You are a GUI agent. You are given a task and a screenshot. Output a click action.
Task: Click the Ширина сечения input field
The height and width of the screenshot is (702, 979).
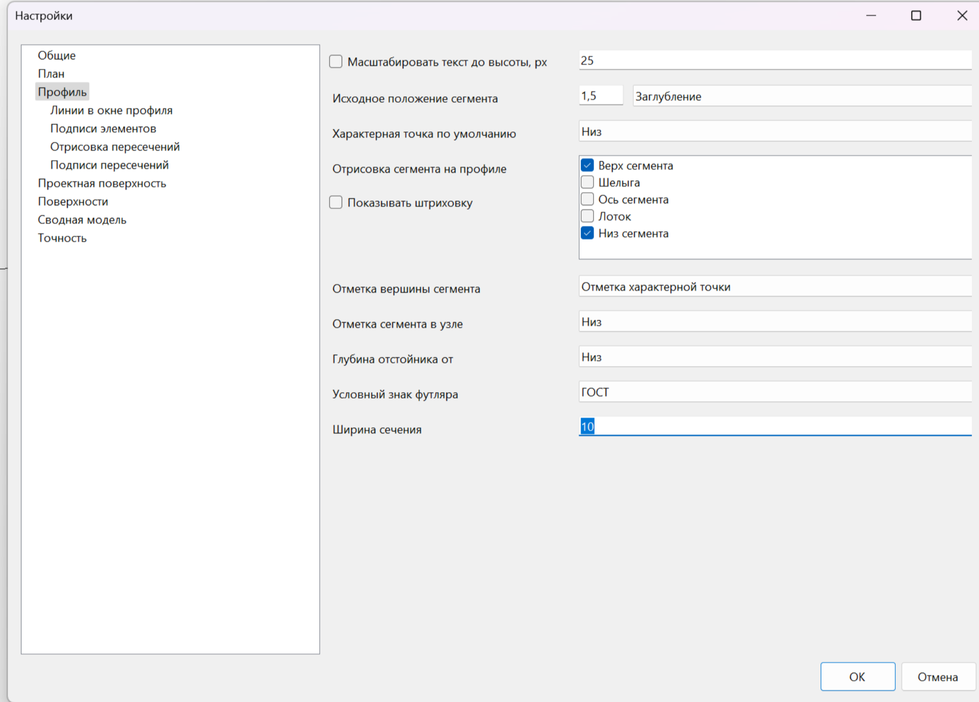[774, 427]
